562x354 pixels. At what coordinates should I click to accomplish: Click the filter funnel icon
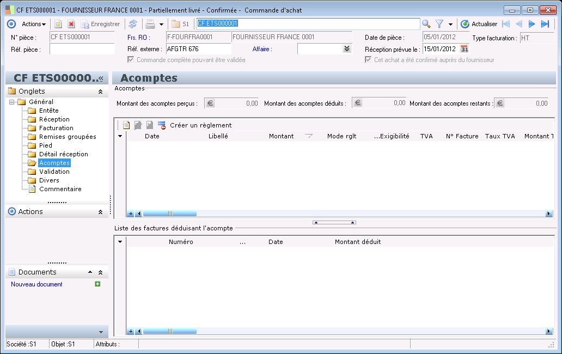pyautogui.click(x=439, y=24)
